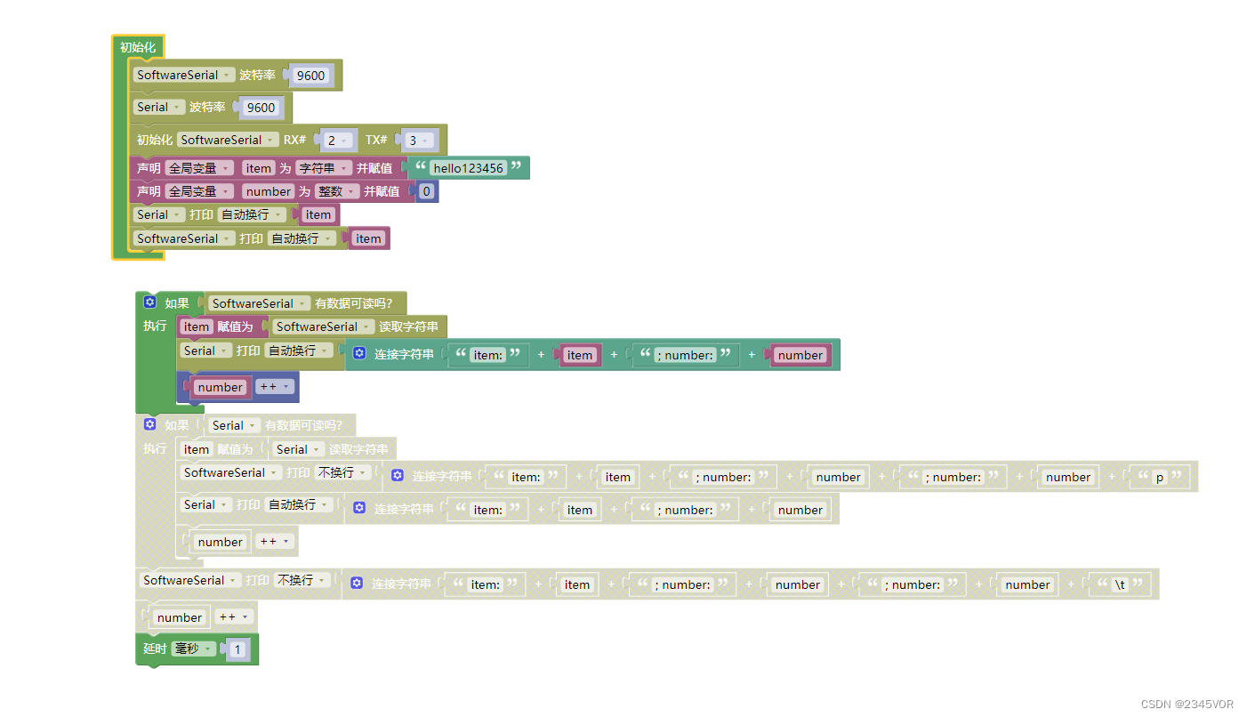Viewport: 1247px width, 717px height.
Task: Open ++ dropdown on the enabled purple number block
Action: [274, 387]
